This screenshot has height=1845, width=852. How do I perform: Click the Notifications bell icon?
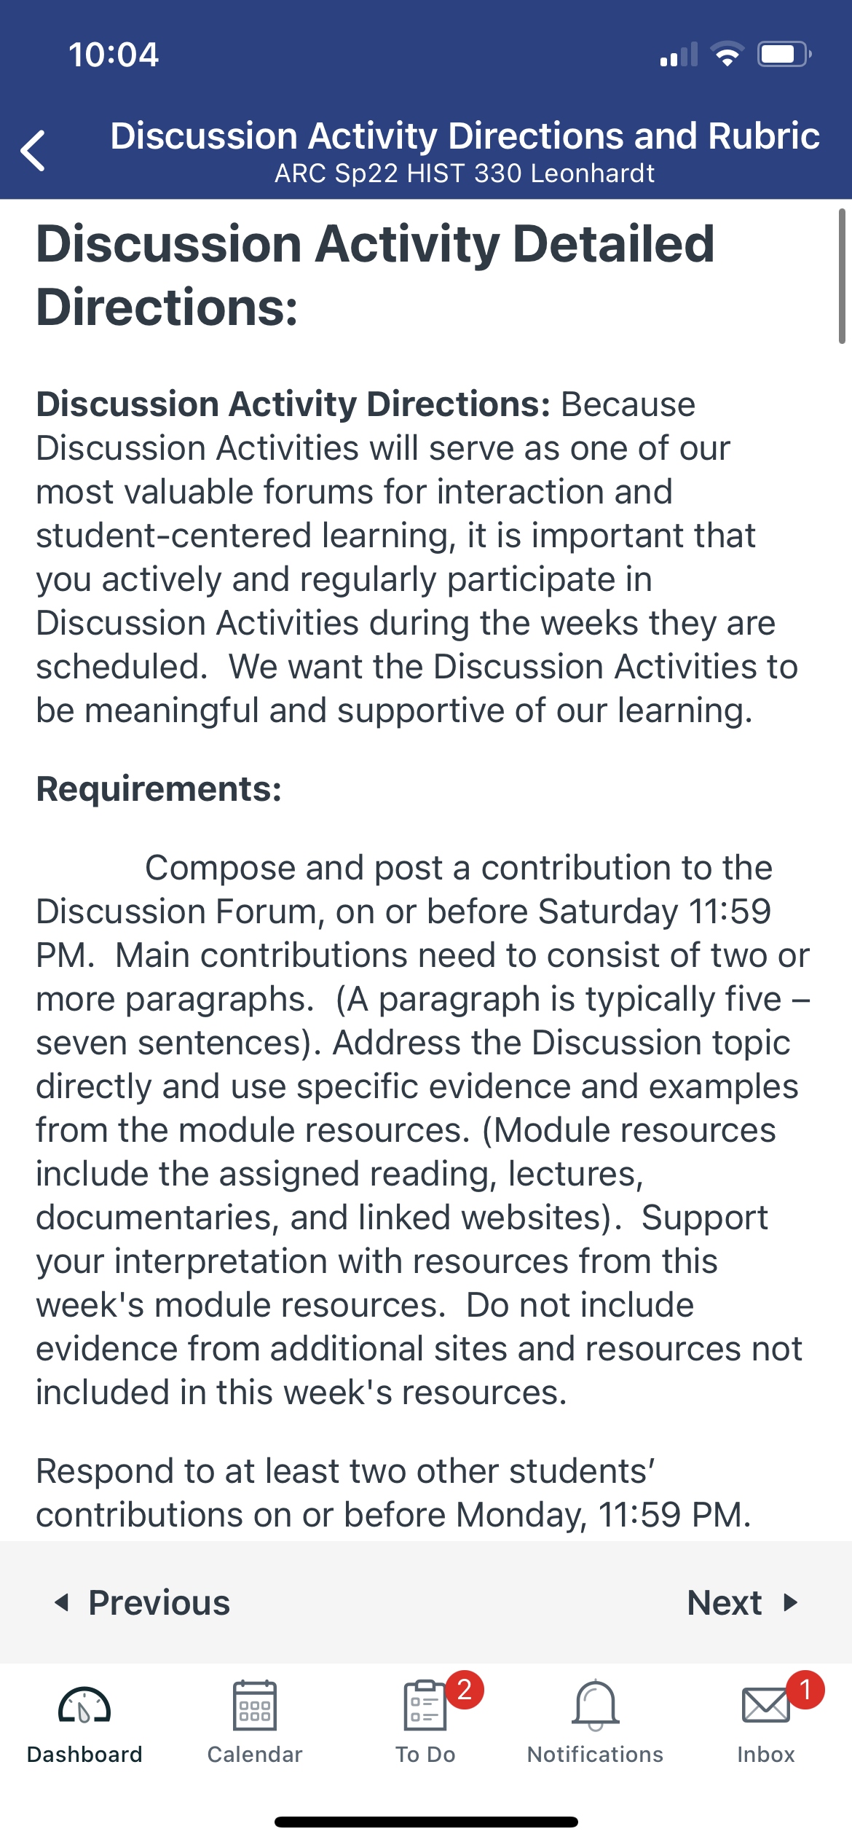596,1705
